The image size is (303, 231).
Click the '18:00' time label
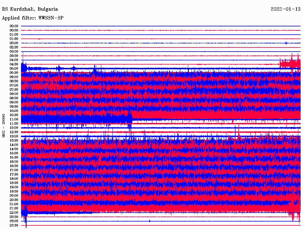[14, 179]
